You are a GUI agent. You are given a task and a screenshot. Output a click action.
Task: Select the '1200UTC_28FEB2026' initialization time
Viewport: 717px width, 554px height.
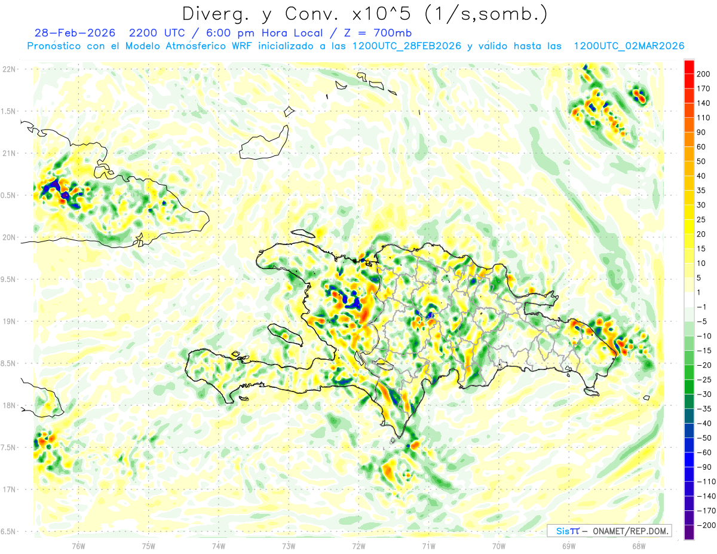[x=406, y=46]
